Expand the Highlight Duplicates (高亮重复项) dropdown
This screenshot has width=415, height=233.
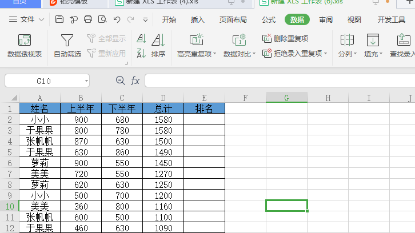pos(214,54)
